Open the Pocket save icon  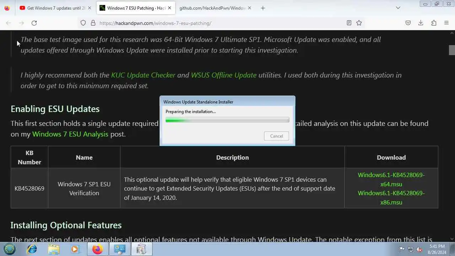click(x=408, y=23)
